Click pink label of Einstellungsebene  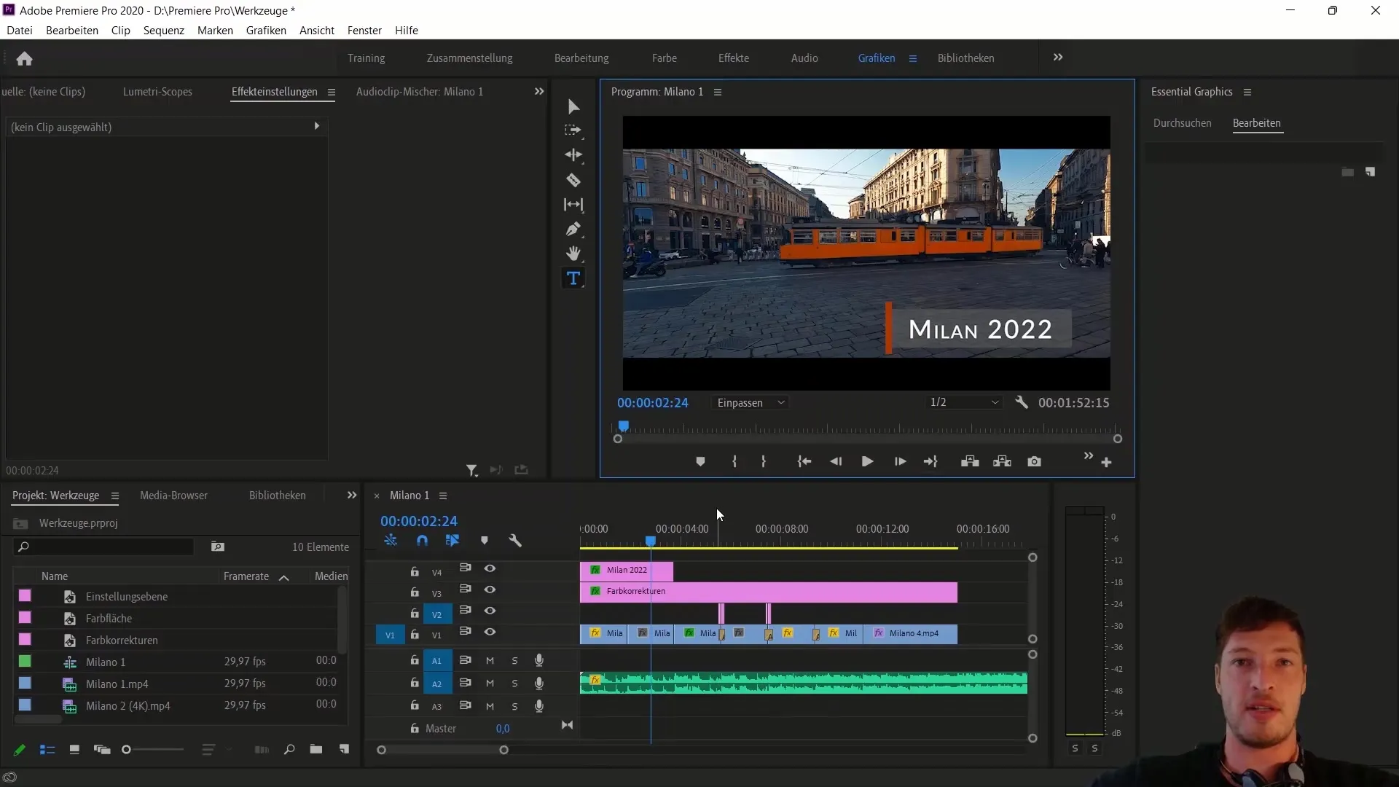coord(25,596)
